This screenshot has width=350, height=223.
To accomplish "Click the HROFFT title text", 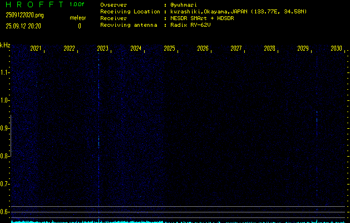I will [34, 4].
